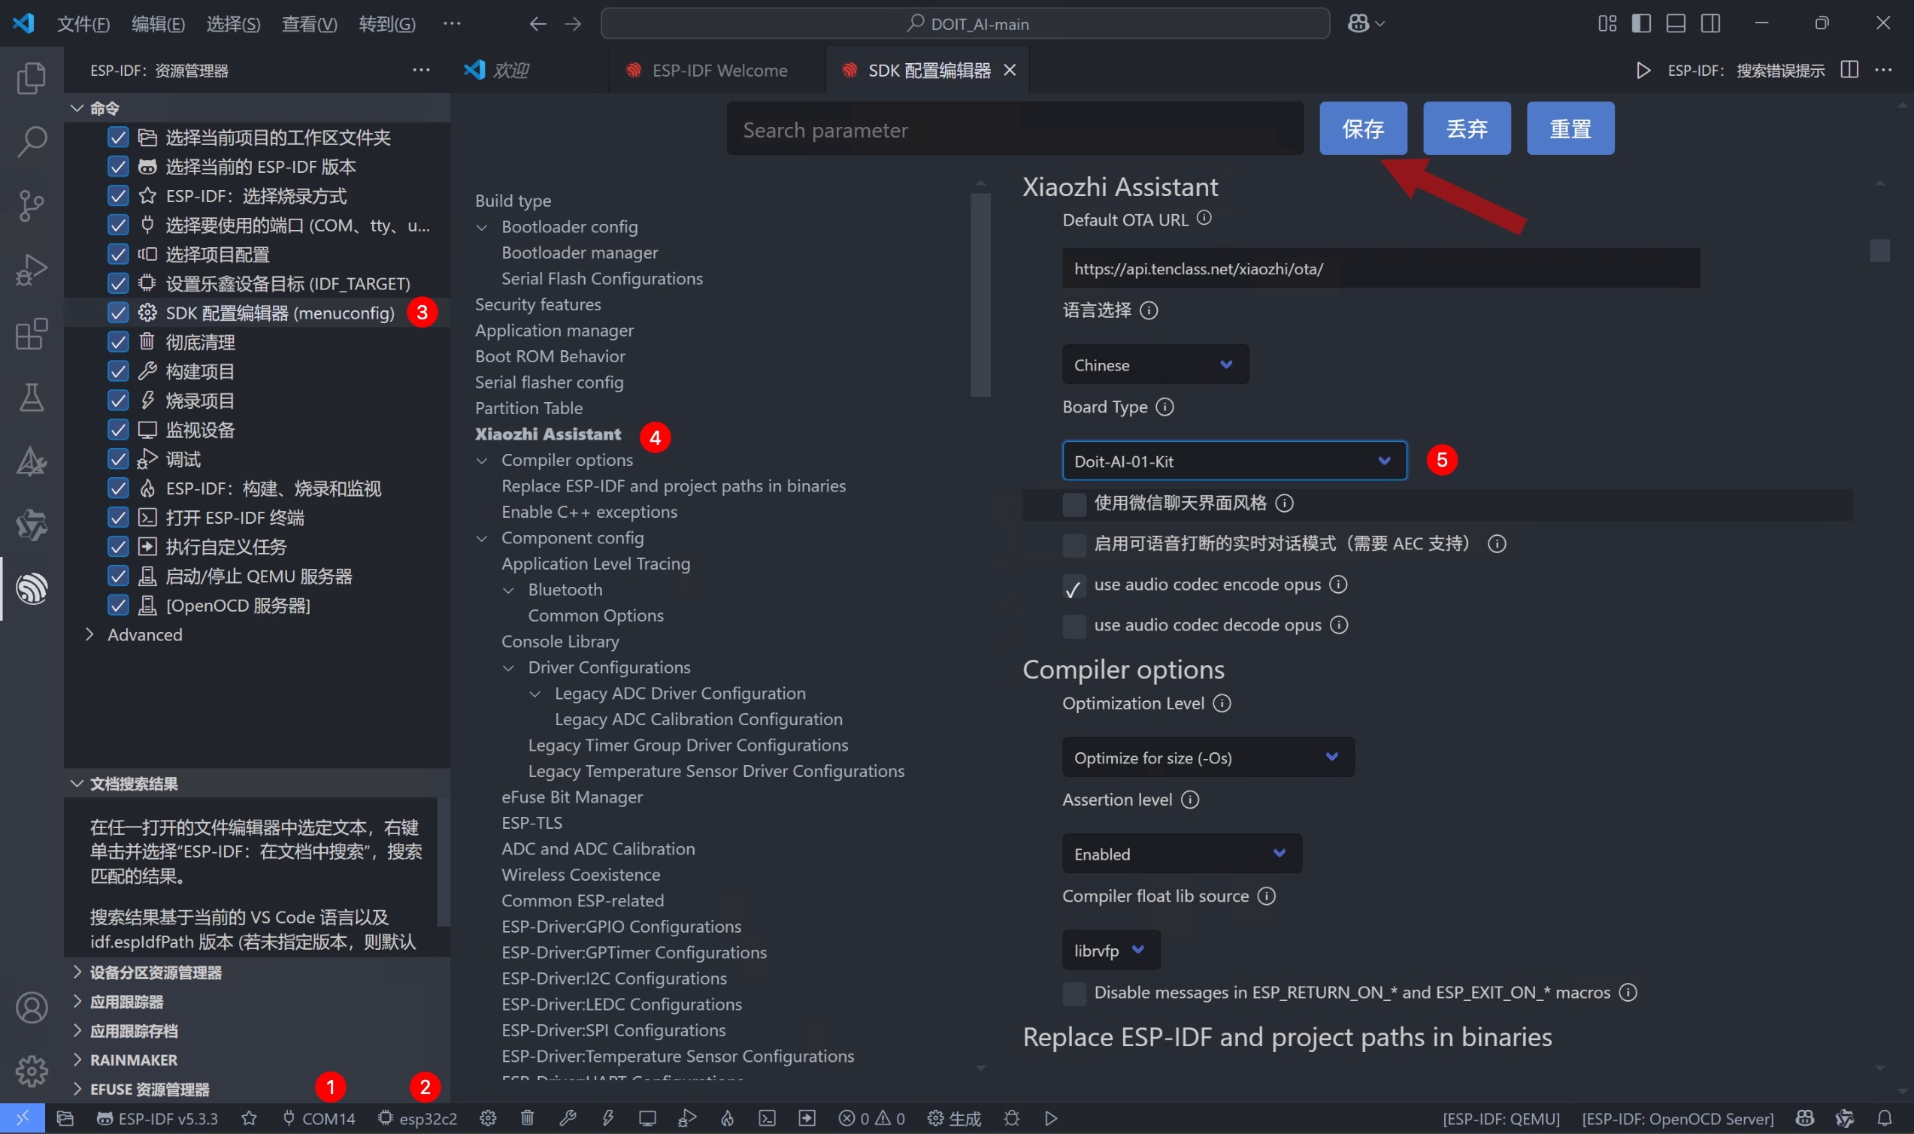
Task: Click the flash lightning icon in status bar
Action: click(x=607, y=1118)
